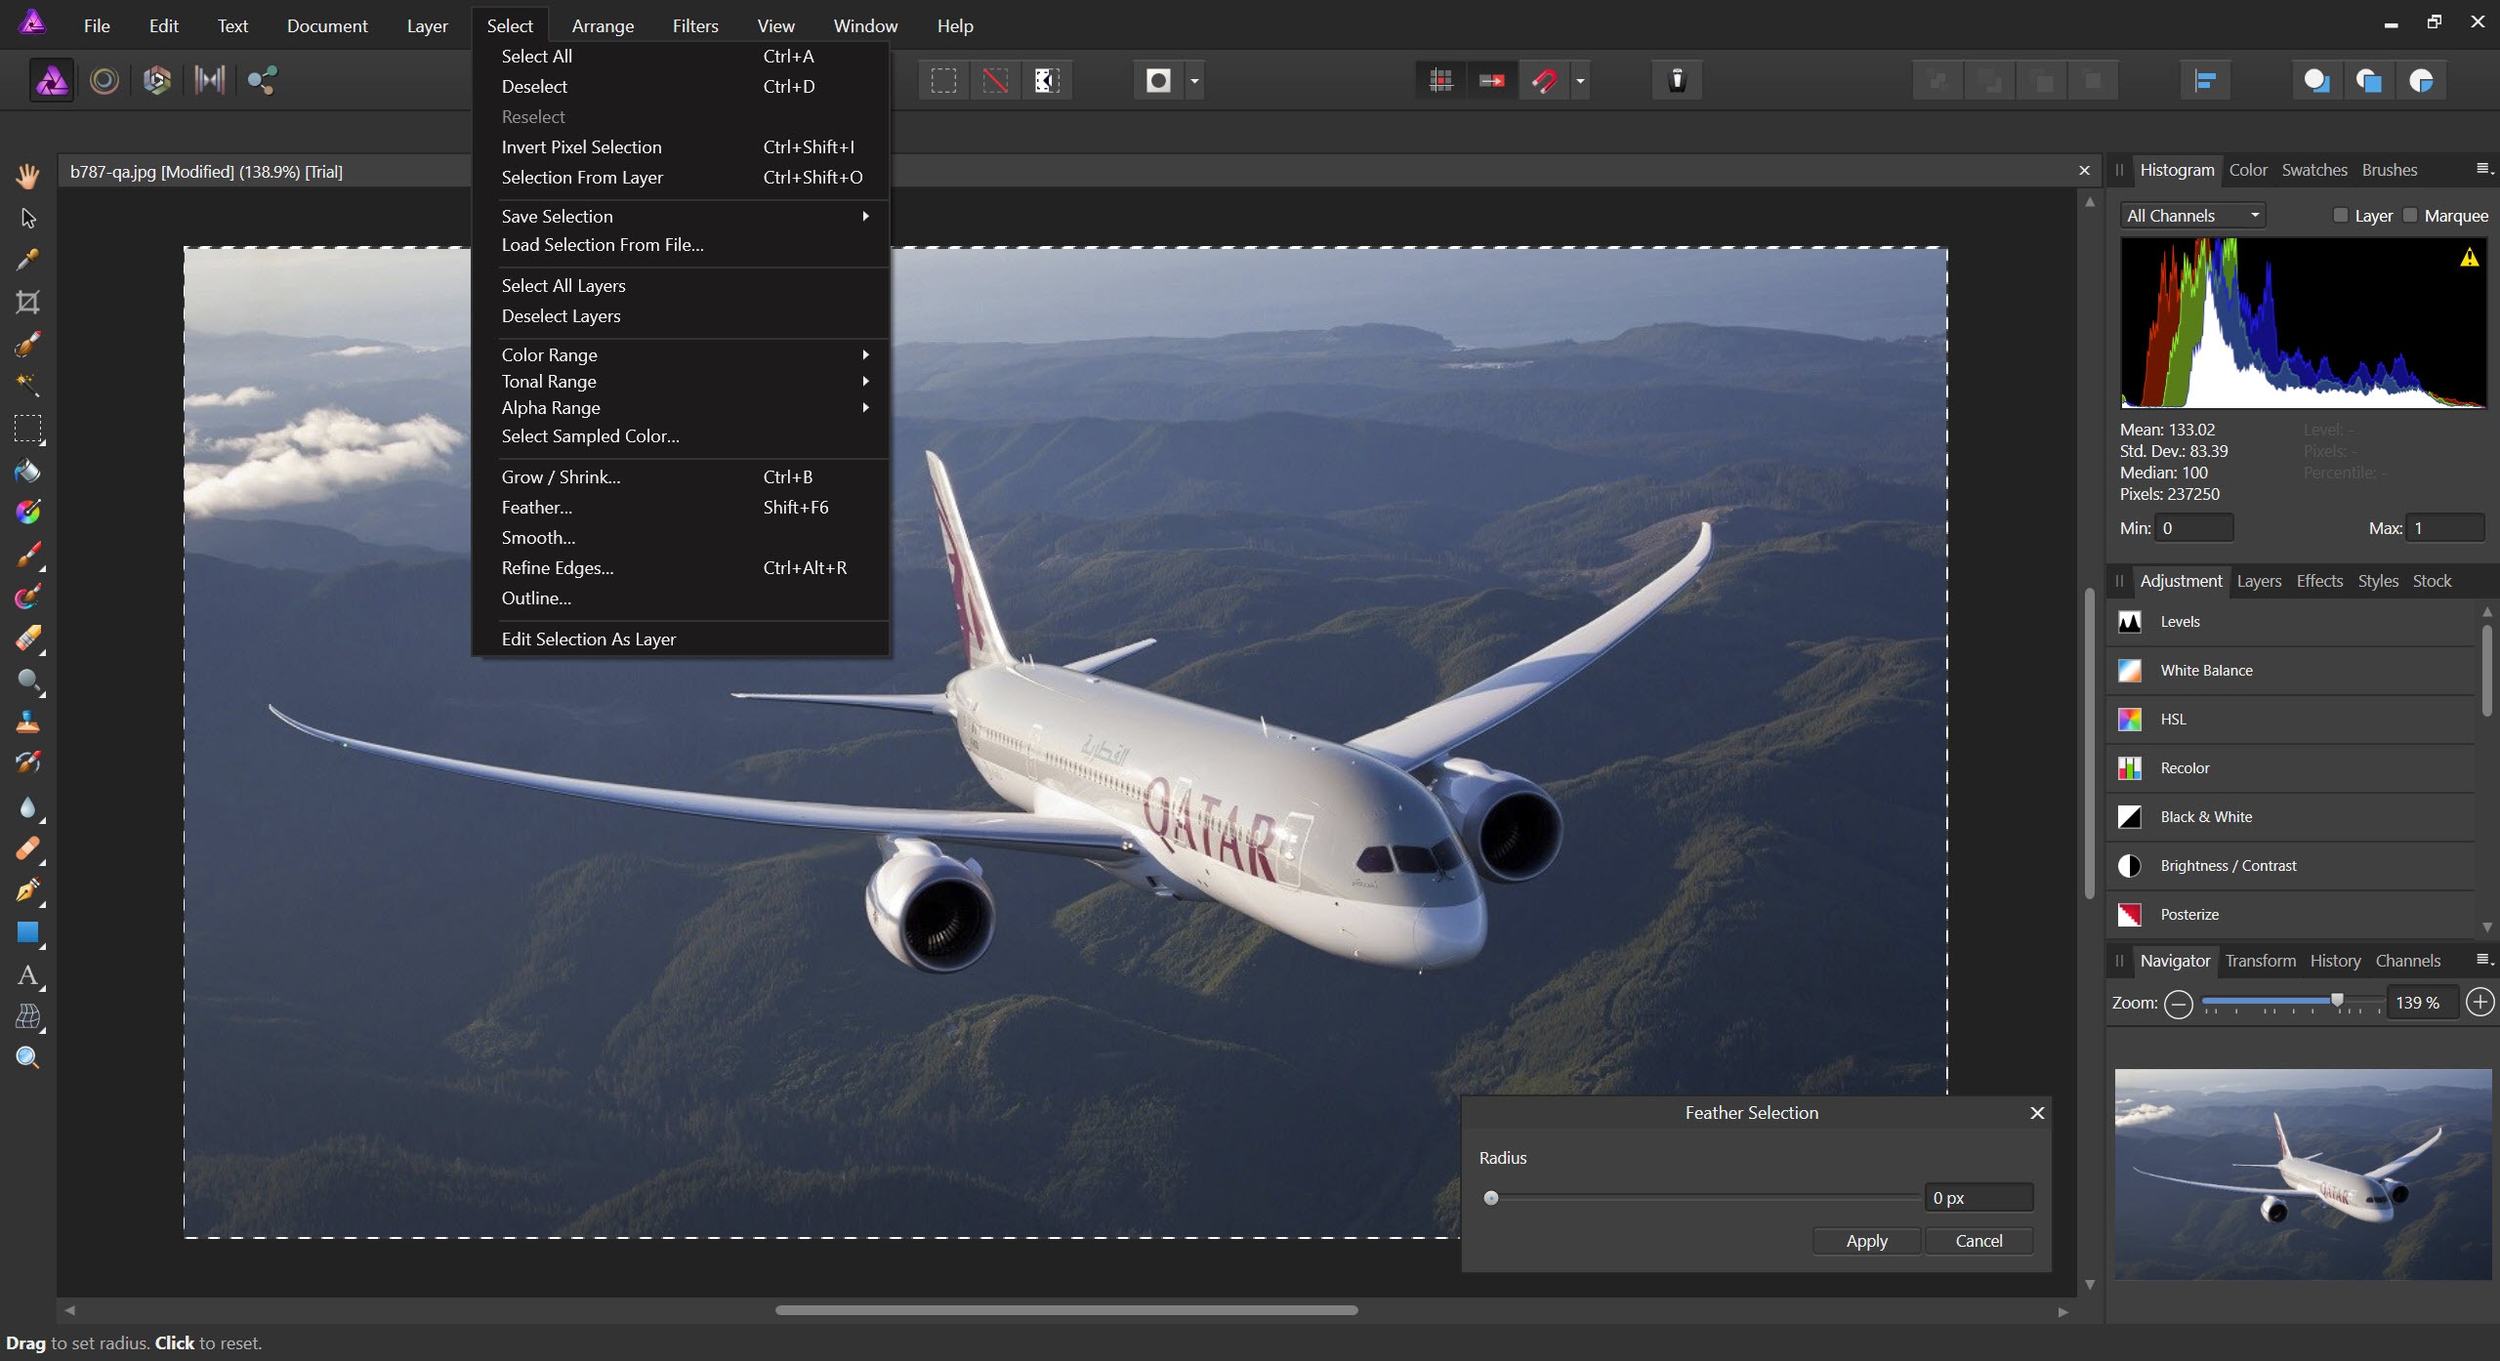Viewport: 2500px width, 1361px height.
Task: Select the Color Picker eyedropper tool
Action: [27, 260]
